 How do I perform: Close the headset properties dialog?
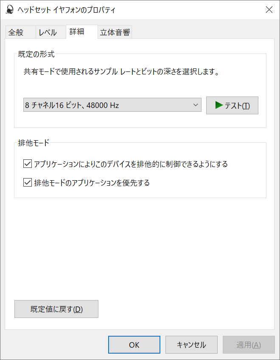coord(269,10)
